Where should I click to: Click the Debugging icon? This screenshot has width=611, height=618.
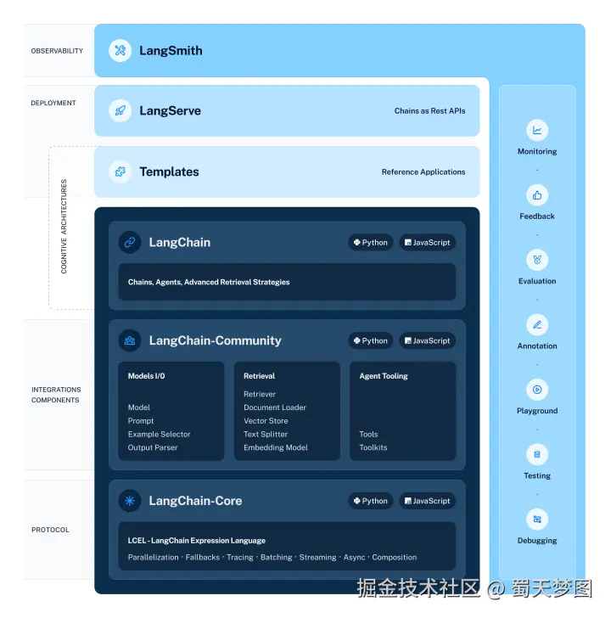pos(537,520)
